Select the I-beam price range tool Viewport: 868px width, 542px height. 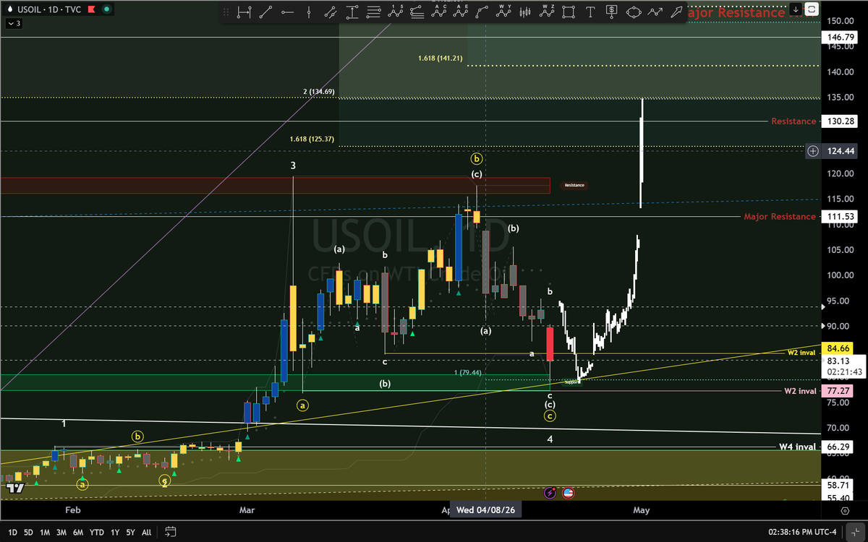(x=352, y=12)
